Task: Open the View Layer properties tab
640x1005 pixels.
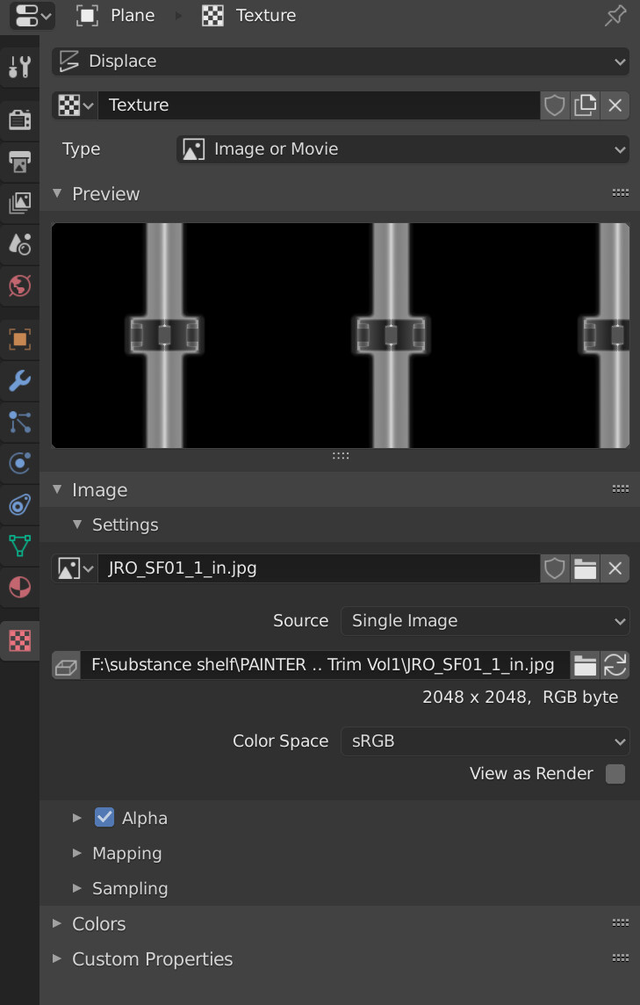Action: tap(19, 203)
